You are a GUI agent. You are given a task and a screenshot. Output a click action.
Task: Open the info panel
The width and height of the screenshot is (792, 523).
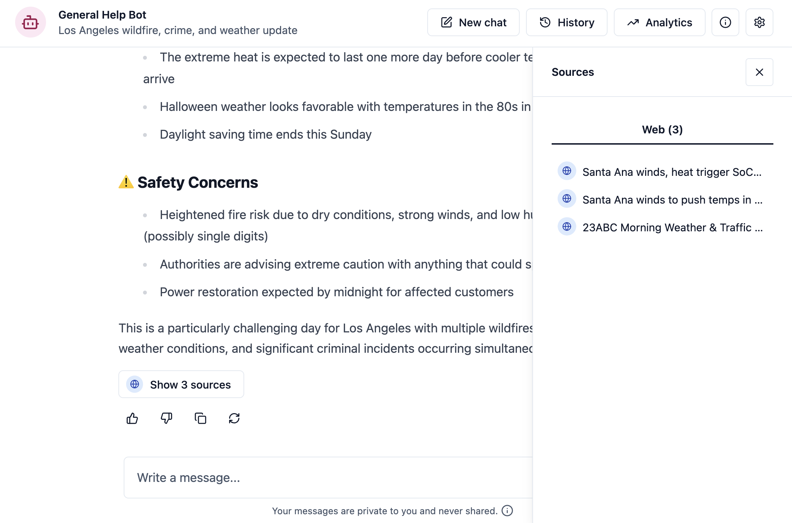pos(725,22)
